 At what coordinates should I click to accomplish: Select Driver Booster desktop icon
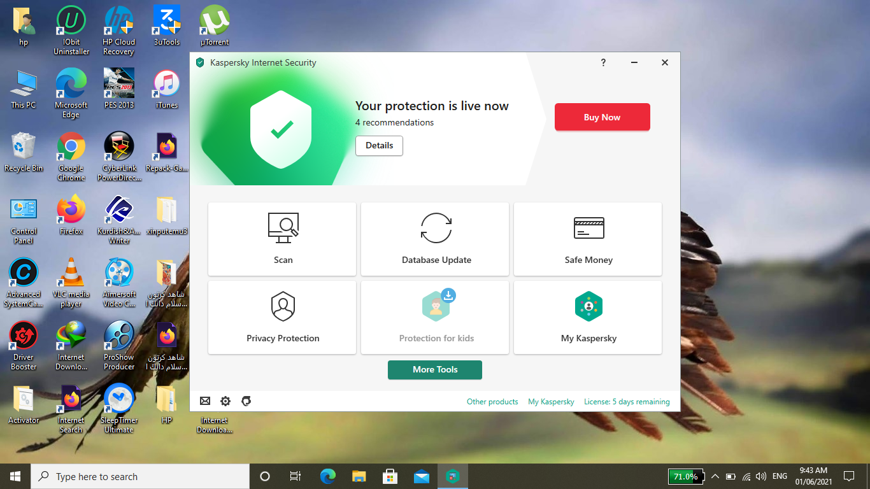click(x=24, y=346)
